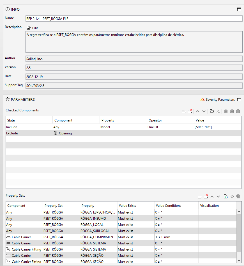The height and width of the screenshot is (266, 244).
Task: Click Must exist on RÔGGA_INSUMO row
Action: [x=136, y=219]
